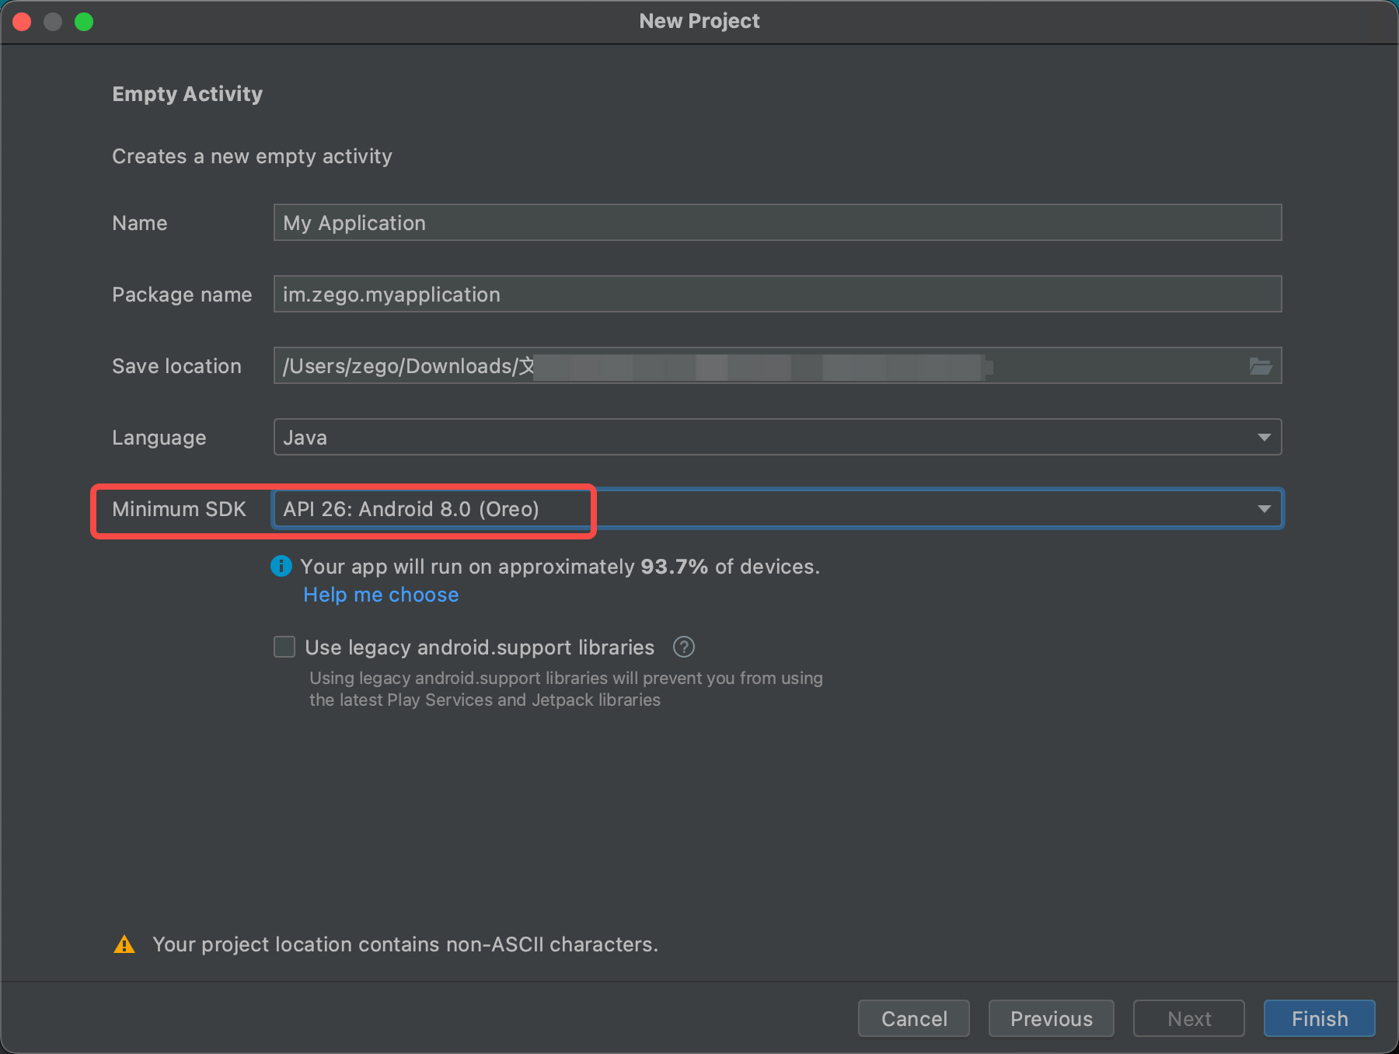1399x1054 pixels.
Task: Click the 93.7% of devices text
Action: tap(730, 567)
